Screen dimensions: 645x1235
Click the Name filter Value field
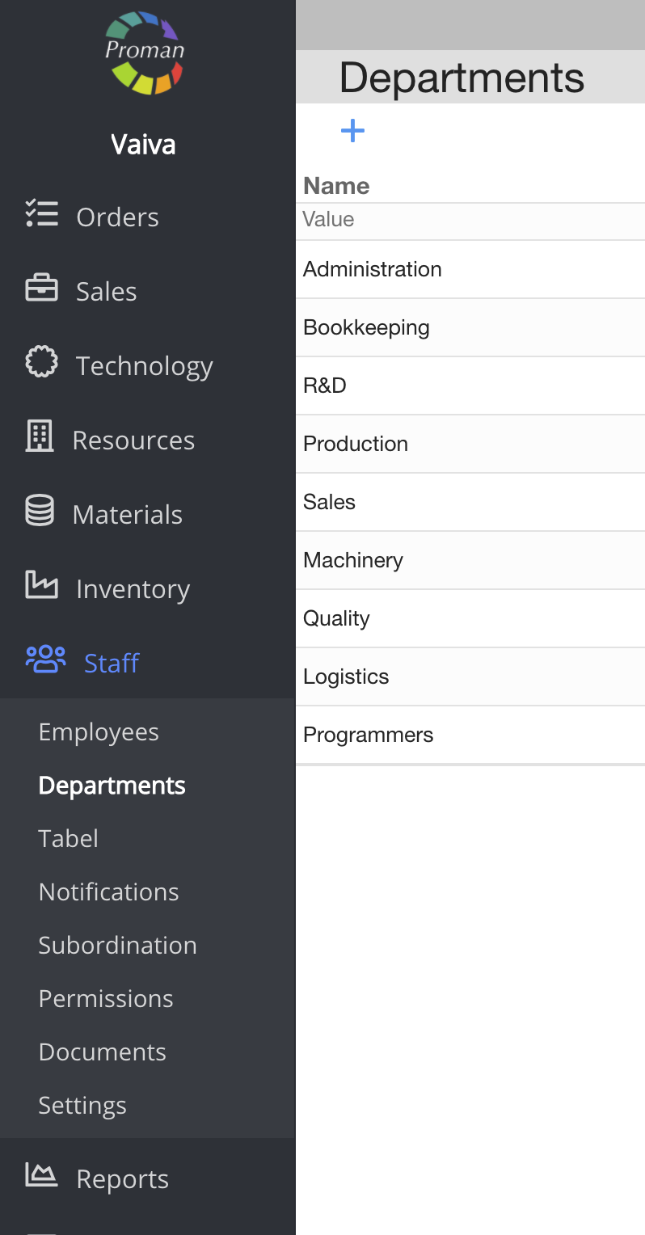pyautogui.click(x=469, y=220)
